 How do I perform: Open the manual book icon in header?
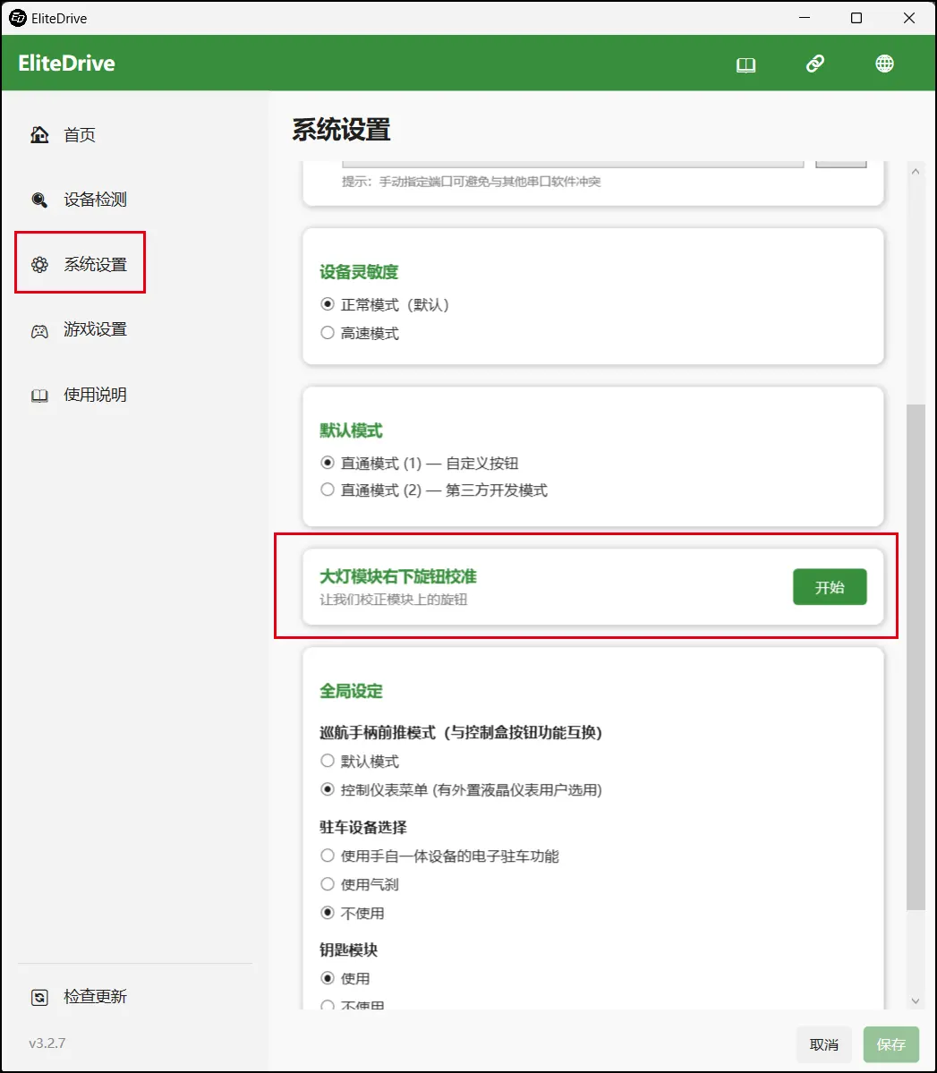(x=745, y=64)
